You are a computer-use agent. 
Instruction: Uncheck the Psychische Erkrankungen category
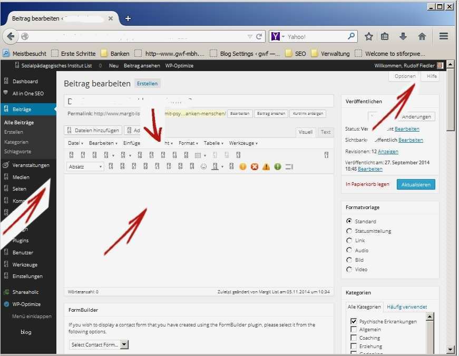[x=354, y=321]
